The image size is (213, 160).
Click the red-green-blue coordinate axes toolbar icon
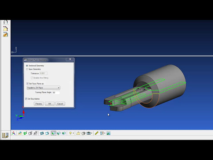pyautogui.click(x=13, y=133)
